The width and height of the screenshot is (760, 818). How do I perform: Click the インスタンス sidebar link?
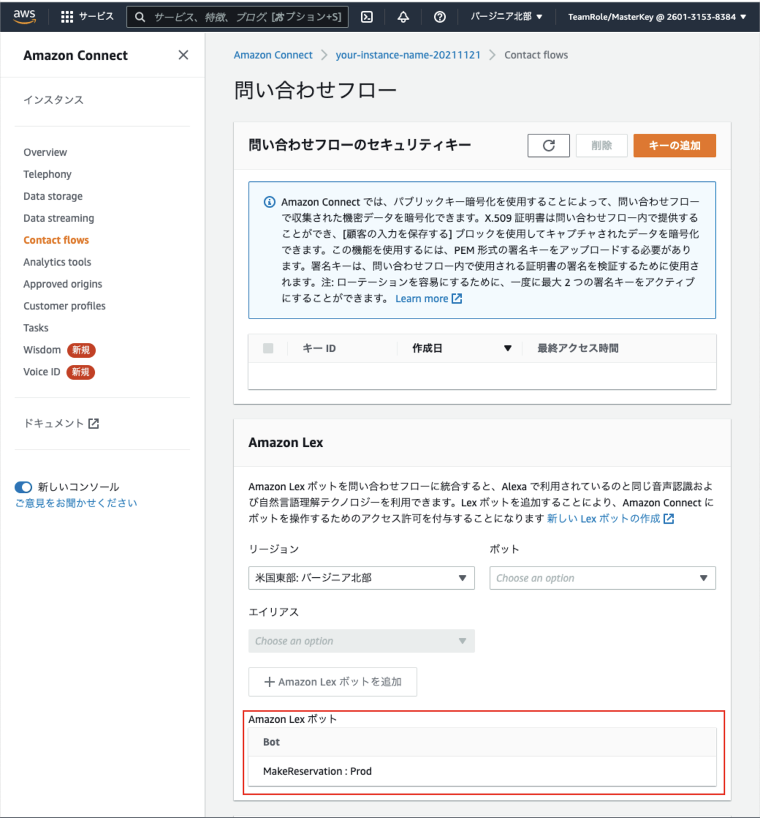(x=53, y=100)
